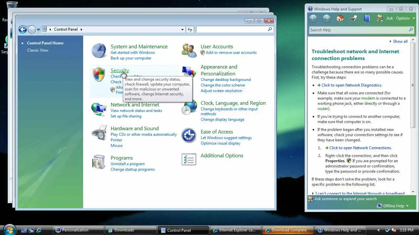Switch to Internet Explorer taskbar button
This screenshot has height=235, width=419.
click(235, 230)
